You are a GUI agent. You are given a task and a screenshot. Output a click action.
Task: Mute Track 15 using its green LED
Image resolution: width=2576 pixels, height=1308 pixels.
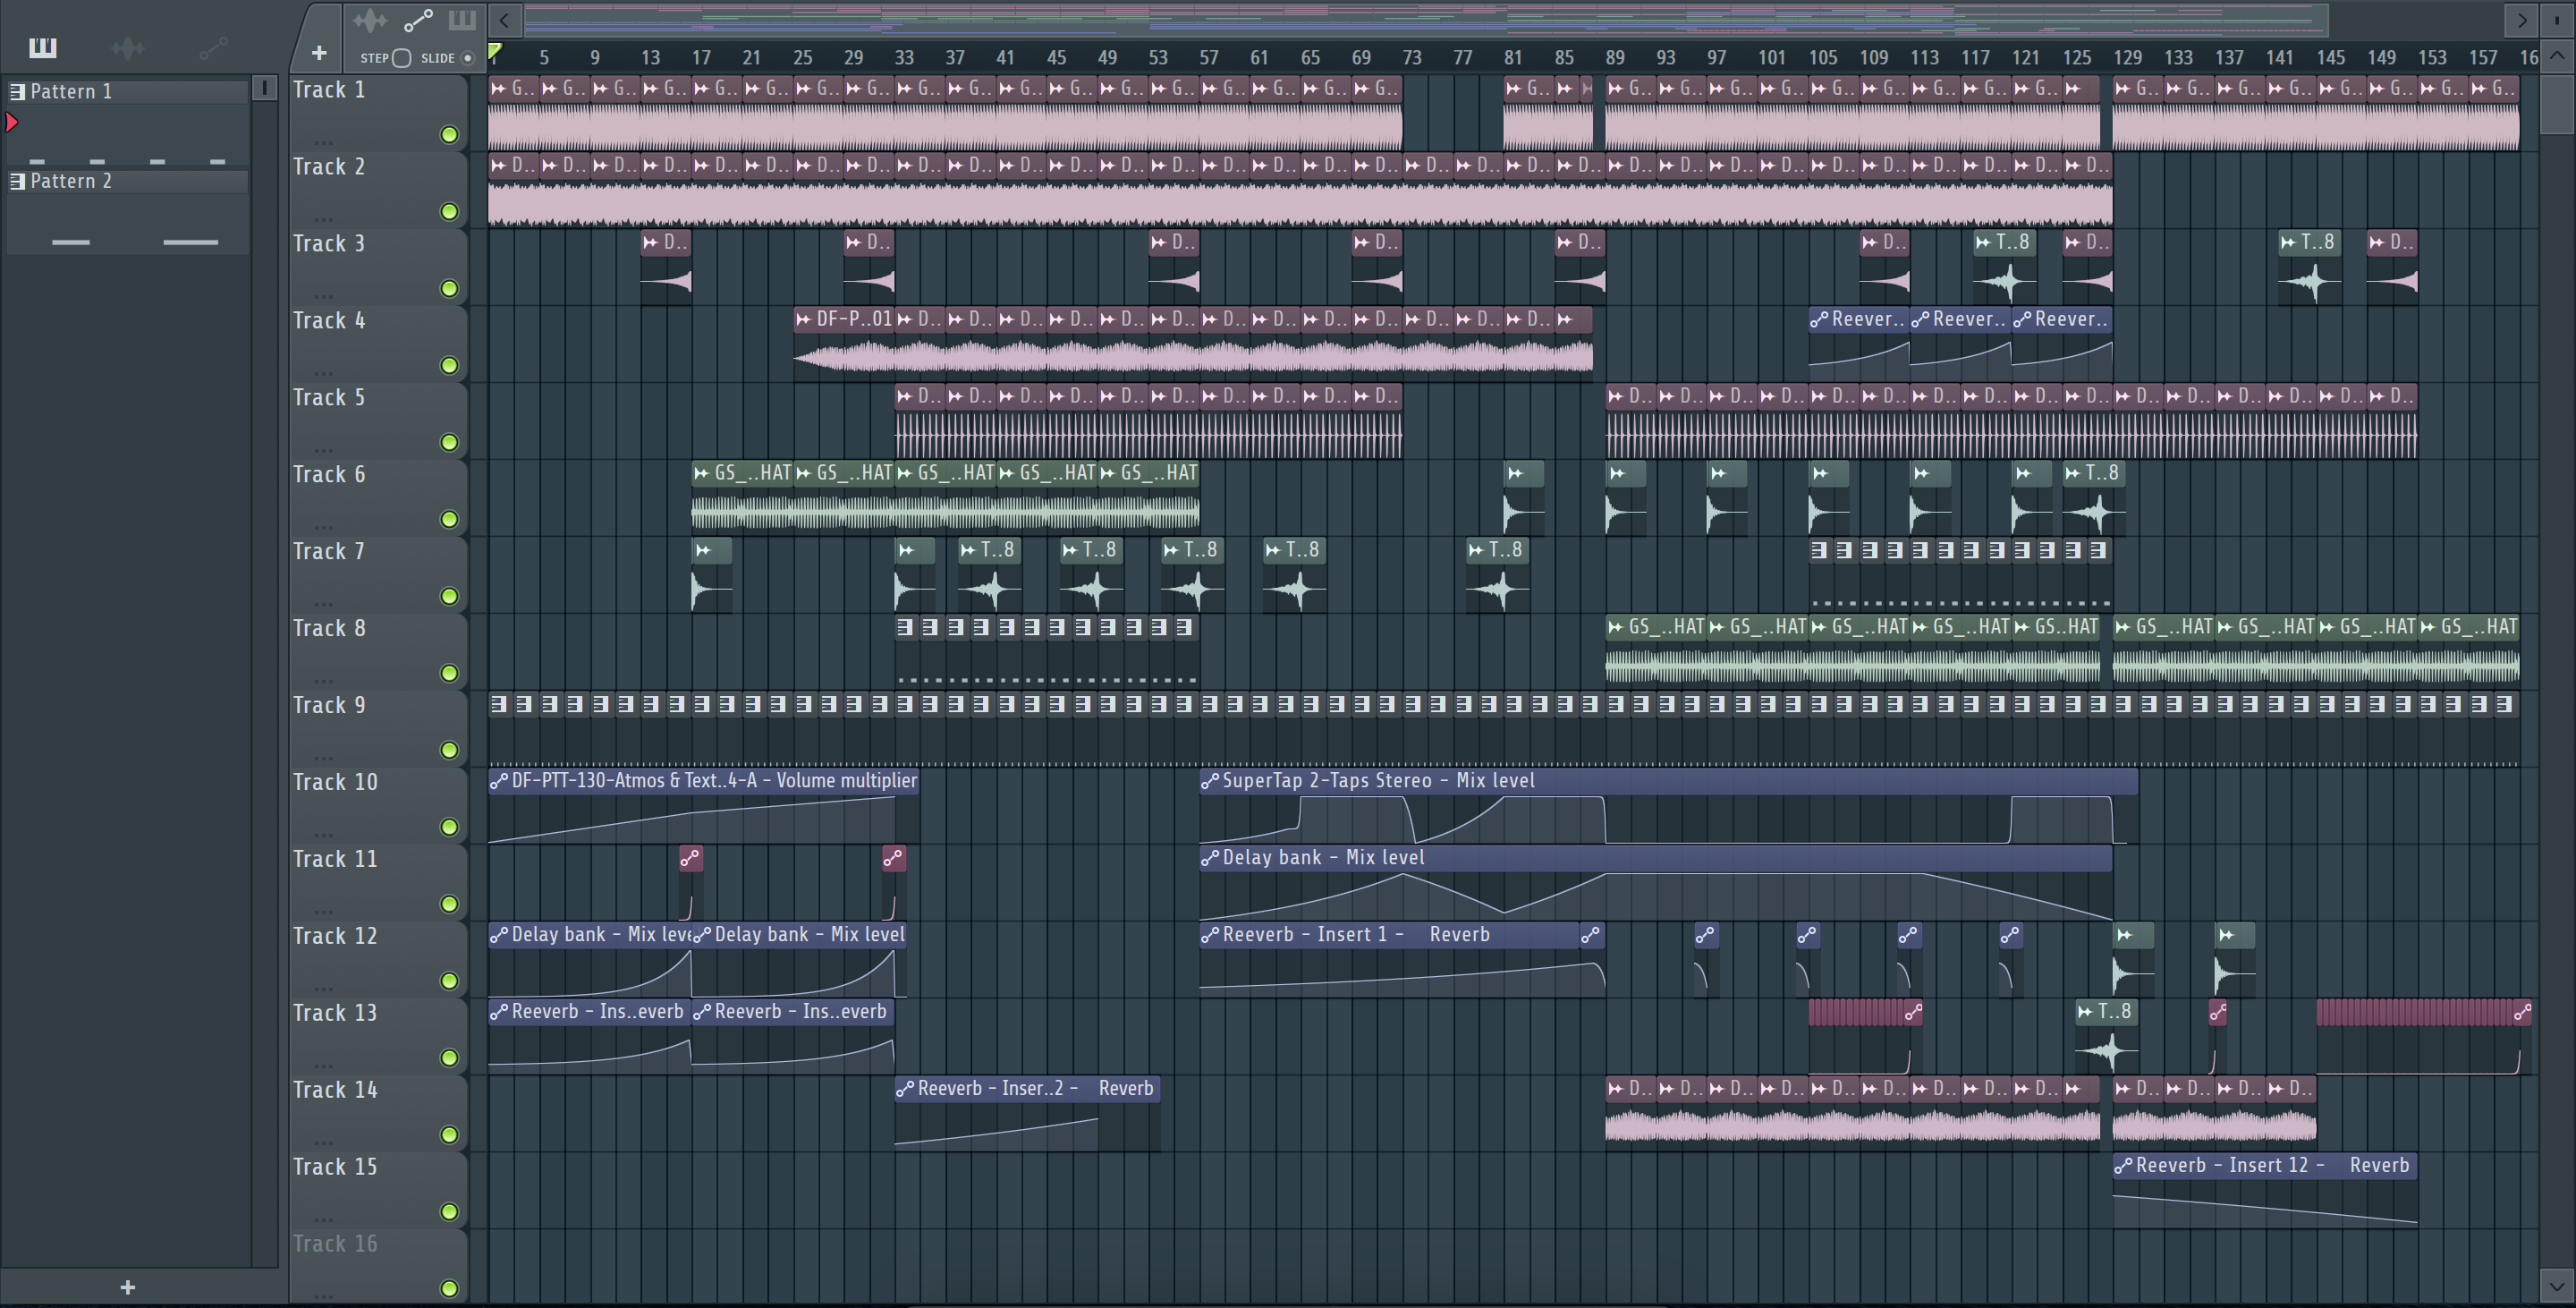click(450, 1212)
